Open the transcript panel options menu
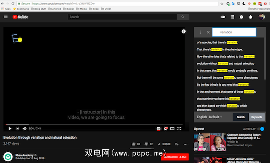The image size is (270, 163). tap(201, 32)
